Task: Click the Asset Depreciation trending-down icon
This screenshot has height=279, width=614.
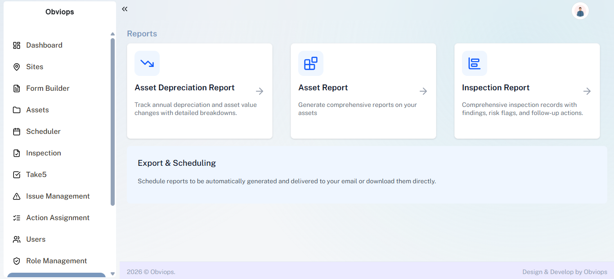Action: click(147, 63)
